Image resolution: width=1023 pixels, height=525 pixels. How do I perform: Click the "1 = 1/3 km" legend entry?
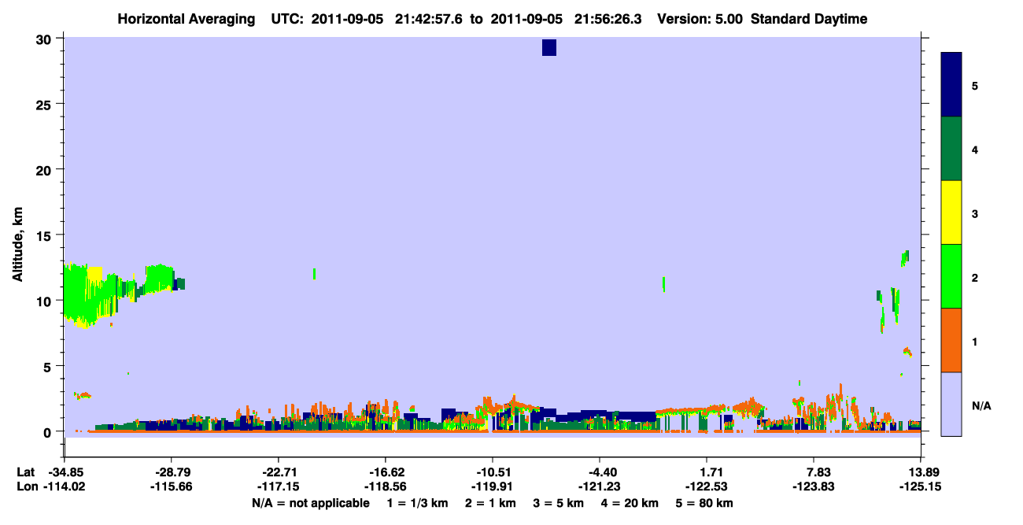coord(419,503)
